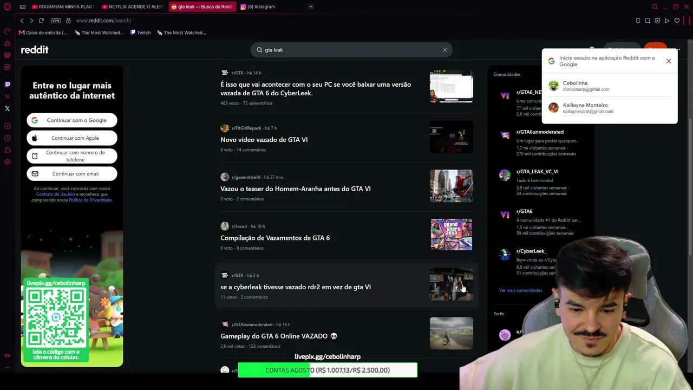Switch to the (6) Instagram tab

271,6
